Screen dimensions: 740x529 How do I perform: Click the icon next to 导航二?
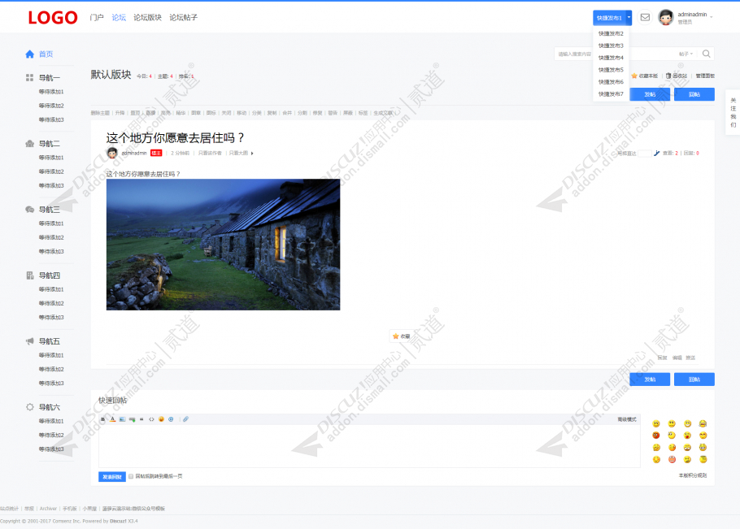pyautogui.click(x=30, y=143)
